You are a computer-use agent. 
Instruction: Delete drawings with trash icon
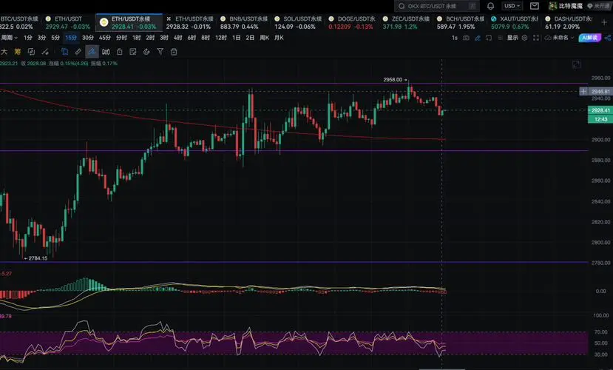pyautogui.click(x=174, y=52)
